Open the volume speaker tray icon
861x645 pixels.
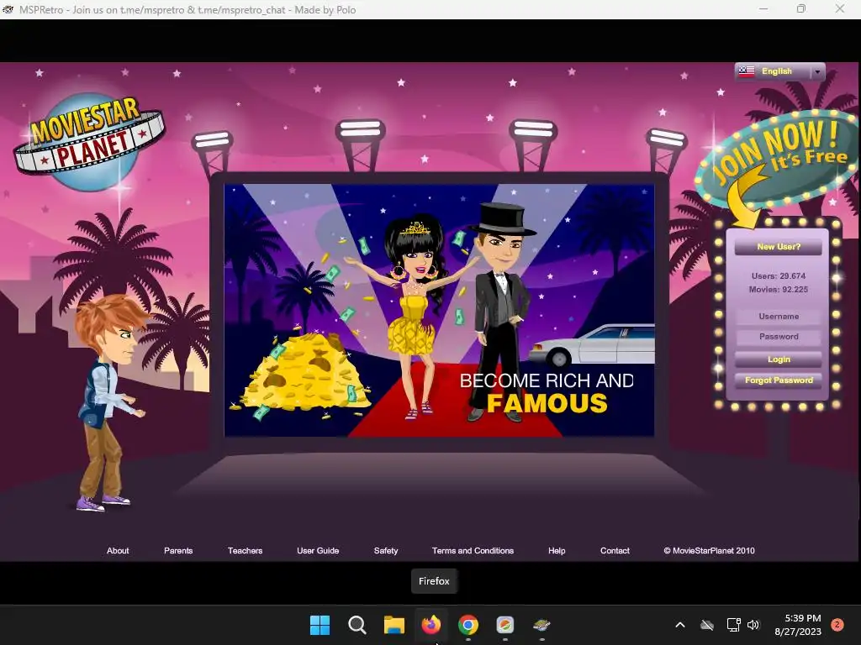tap(753, 625)
